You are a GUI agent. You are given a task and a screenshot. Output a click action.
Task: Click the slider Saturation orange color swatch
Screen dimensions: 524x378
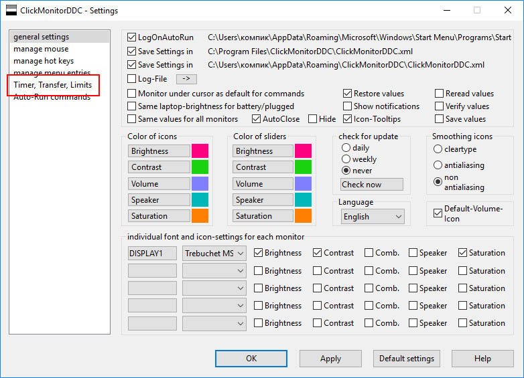[x=303, y=216]
